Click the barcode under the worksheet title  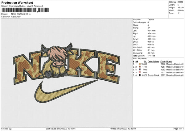(25, 10)
